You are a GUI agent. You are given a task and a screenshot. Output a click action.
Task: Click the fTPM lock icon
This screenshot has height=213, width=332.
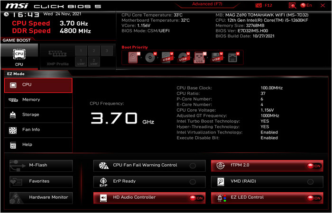click(x=221, y=166)
